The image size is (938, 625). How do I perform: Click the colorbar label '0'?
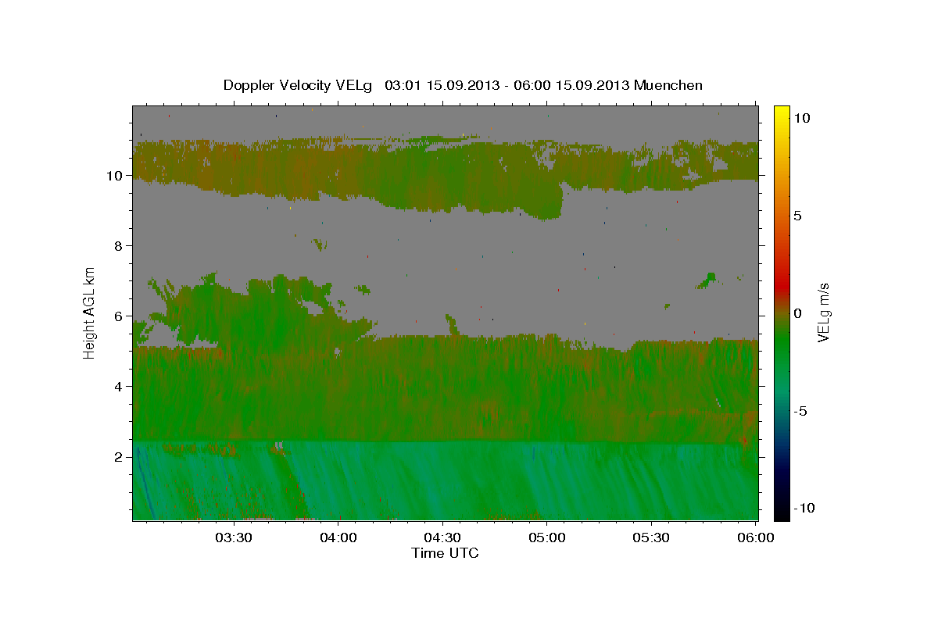(798, 313)
